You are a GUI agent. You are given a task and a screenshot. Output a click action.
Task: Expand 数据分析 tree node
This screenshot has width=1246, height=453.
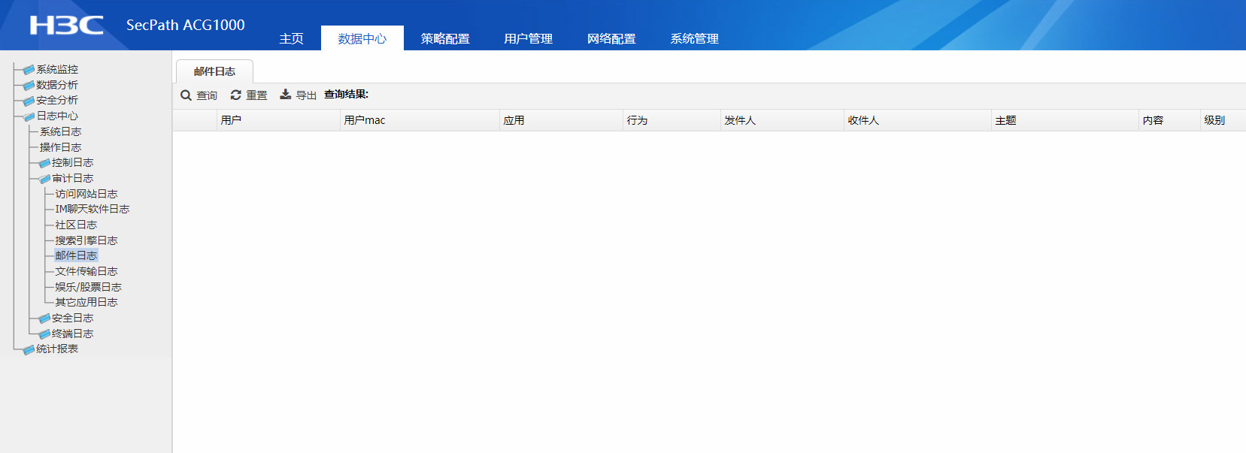click(57, 85)
